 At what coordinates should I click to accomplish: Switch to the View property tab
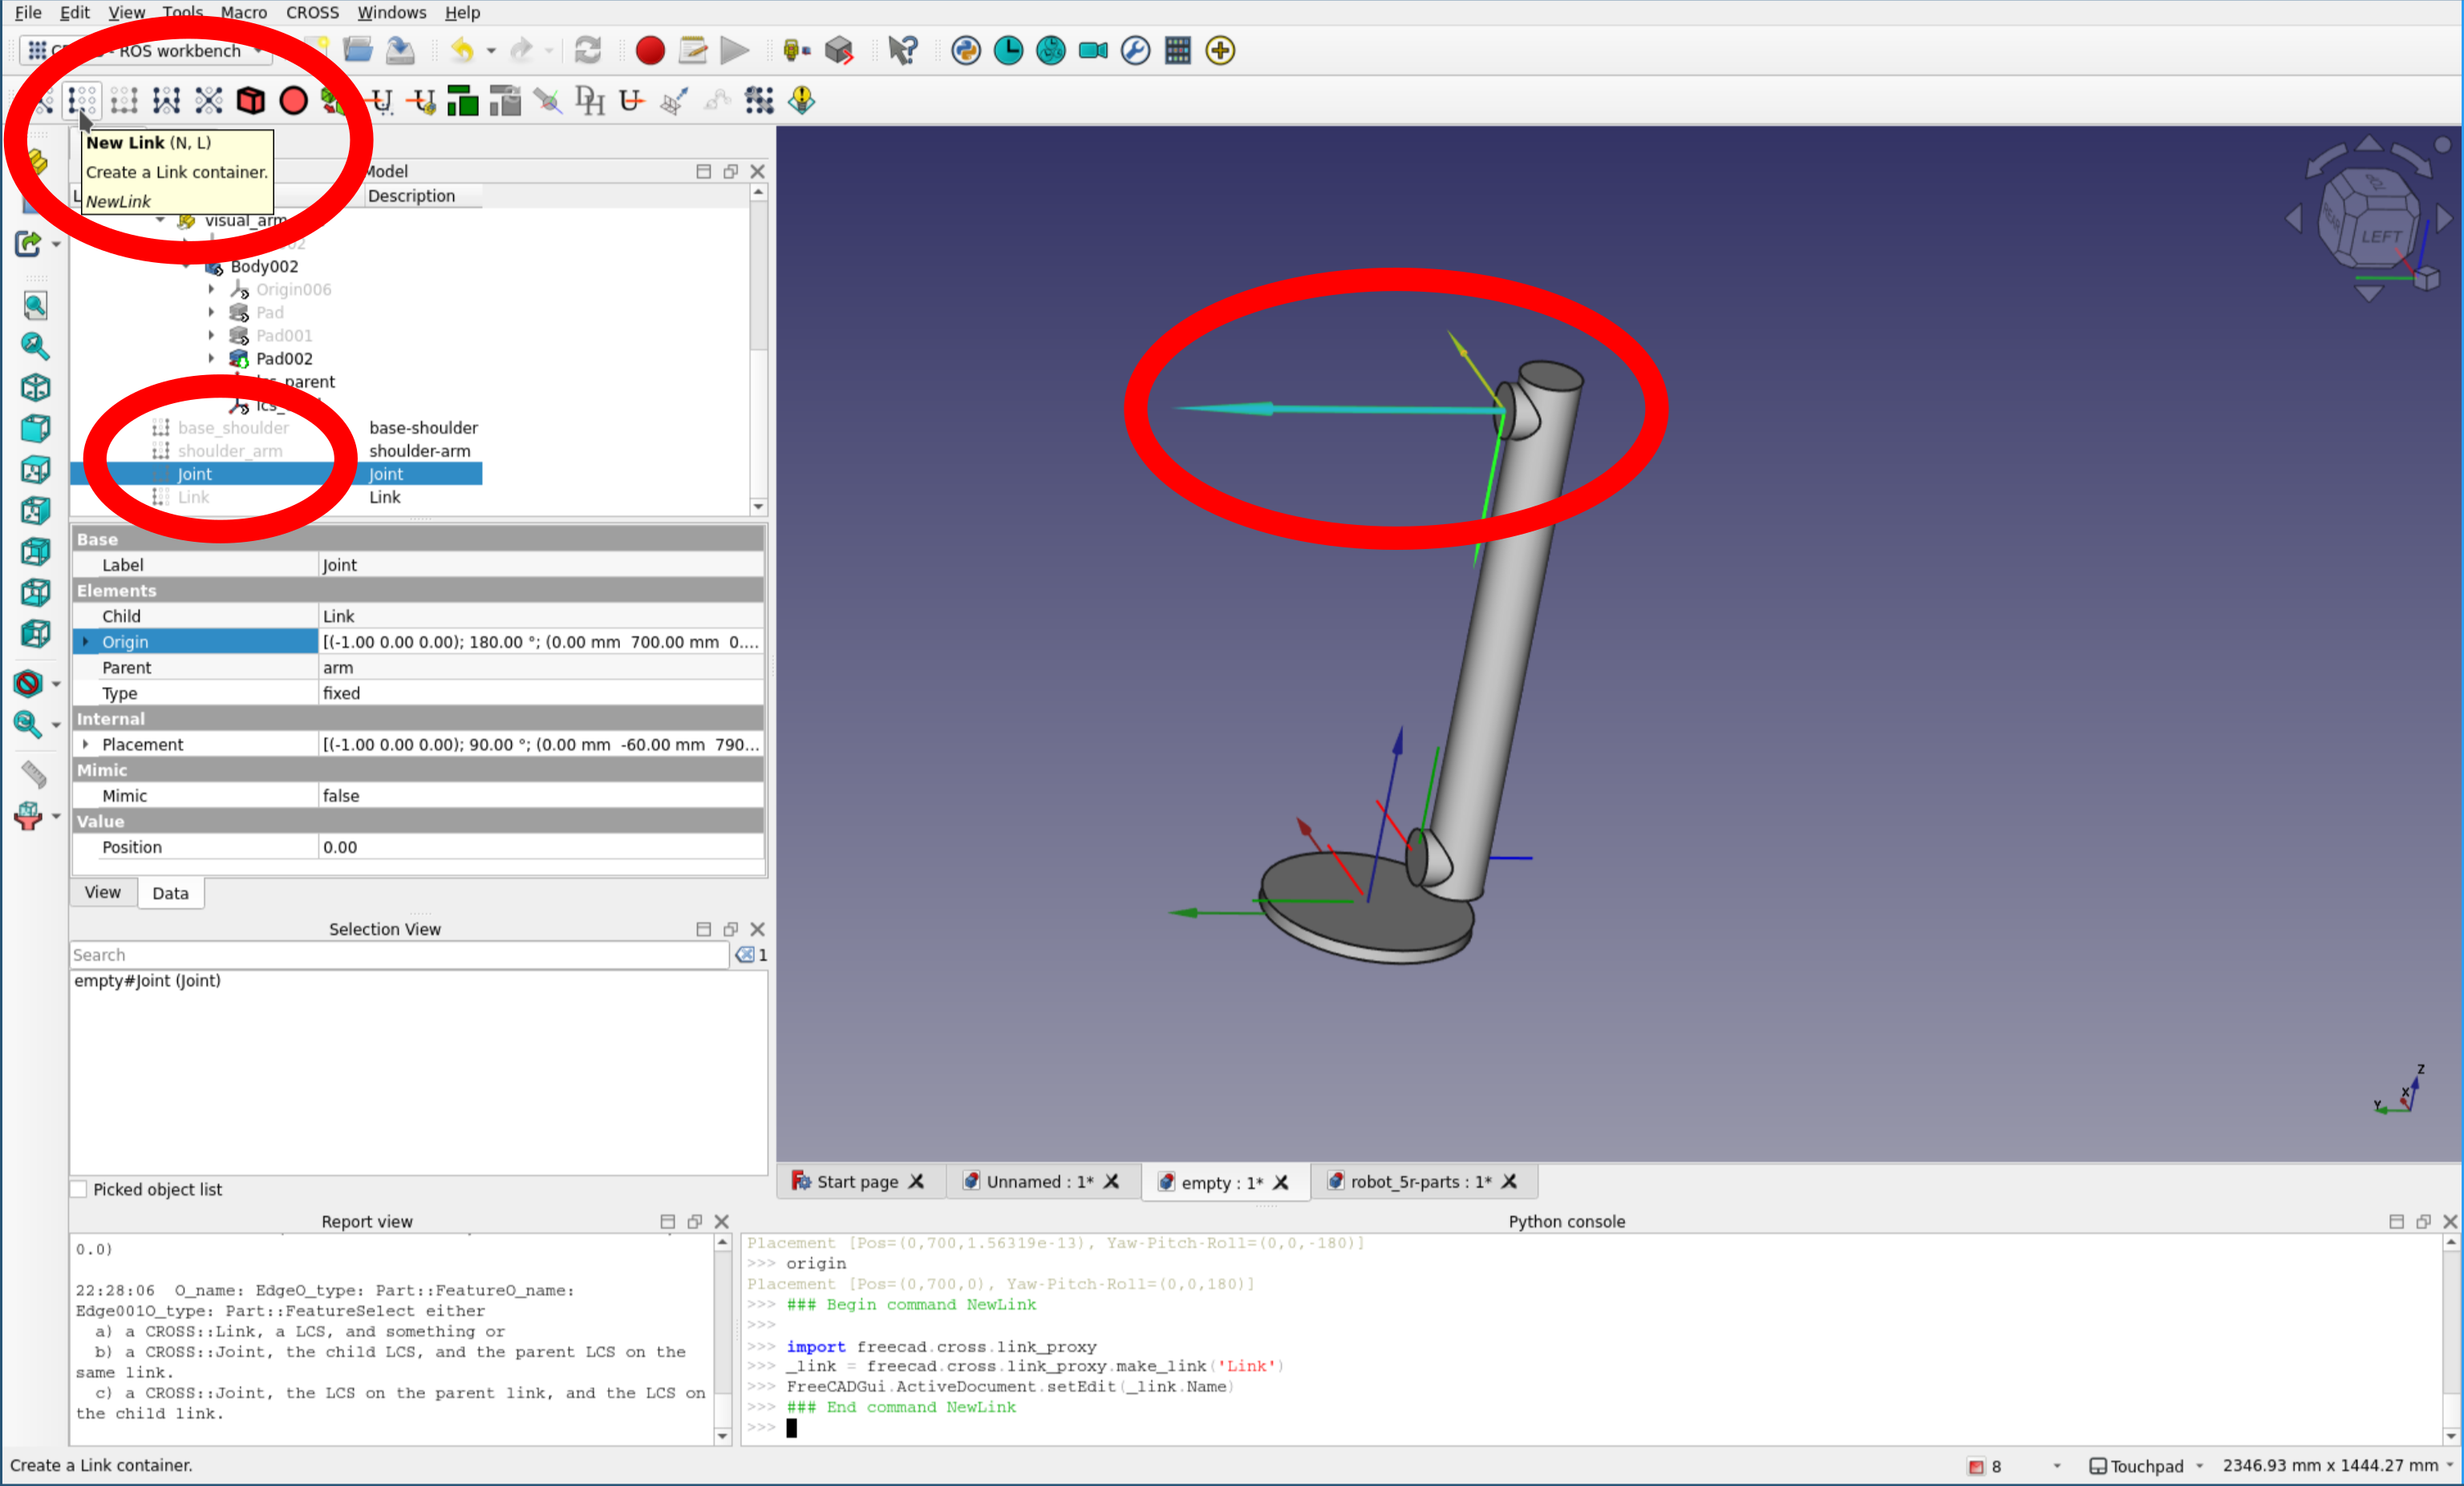point(102,892)
